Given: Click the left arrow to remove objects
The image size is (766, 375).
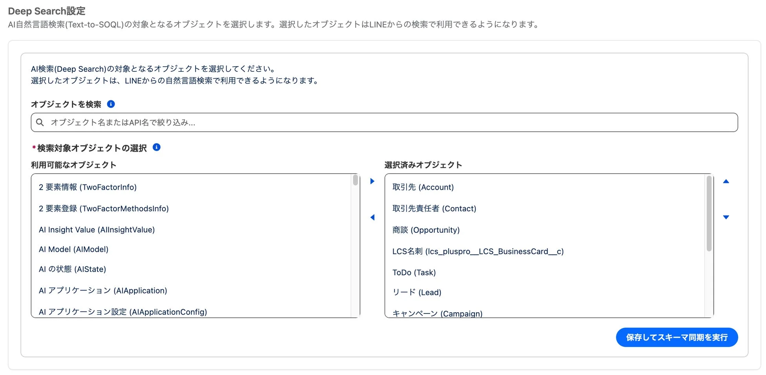Looking at the screenshot, I should pos(372,217).
